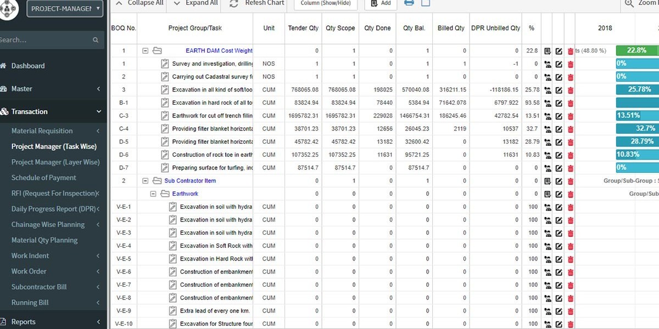Open Work Order in the sidebar
The height and width of the screenshot is (329, 659).
point(29,271)
